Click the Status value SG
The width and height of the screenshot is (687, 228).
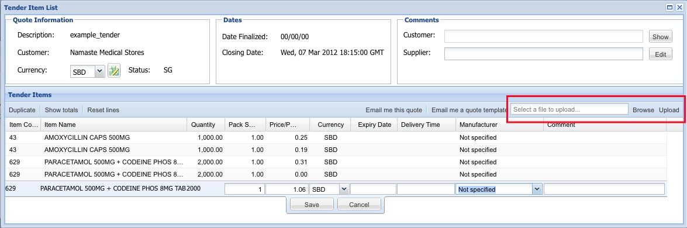(x=168, y=70)
